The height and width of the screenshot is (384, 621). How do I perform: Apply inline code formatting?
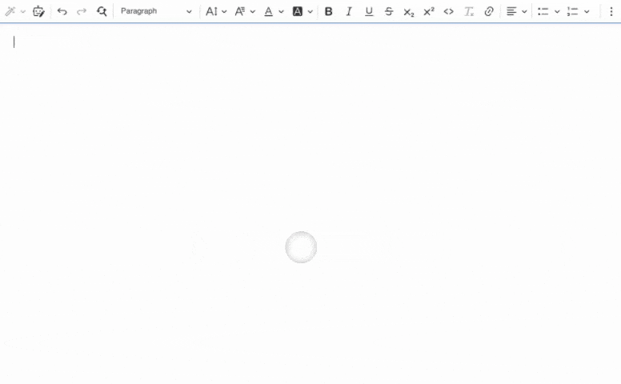pos(448,11)
